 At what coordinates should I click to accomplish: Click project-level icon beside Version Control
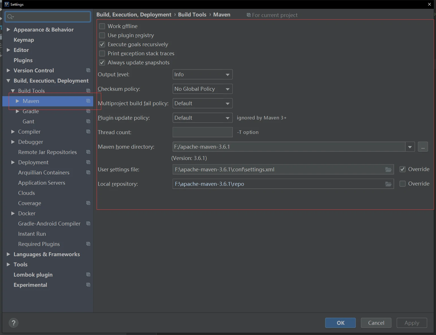pos(88,70)
